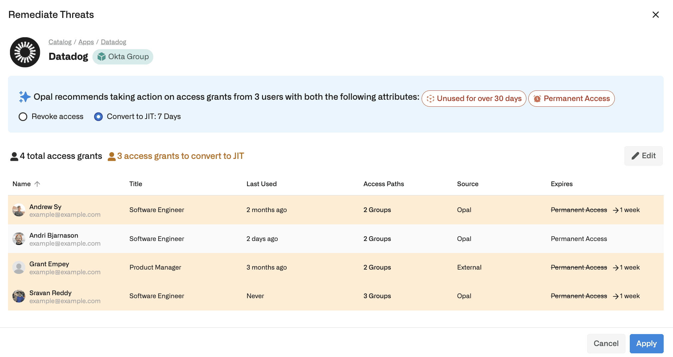Click '3 Groups' in Sravan Reddy's row
The width and height of the screenshot is (673, 357).
pos(377,296)
